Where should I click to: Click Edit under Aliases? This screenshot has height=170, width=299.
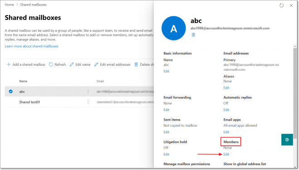point(226,87)
